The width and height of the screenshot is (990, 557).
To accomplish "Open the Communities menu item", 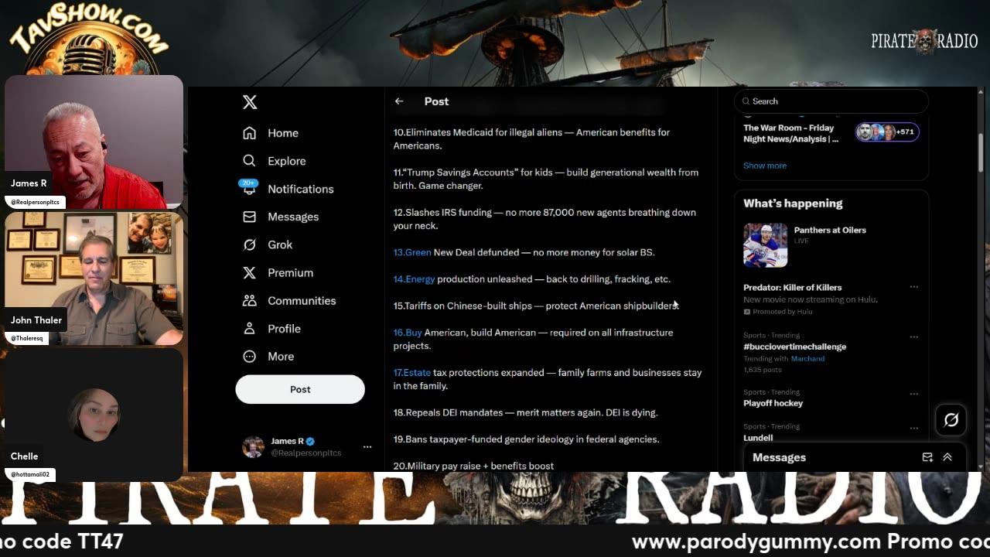I will point(302,300).
